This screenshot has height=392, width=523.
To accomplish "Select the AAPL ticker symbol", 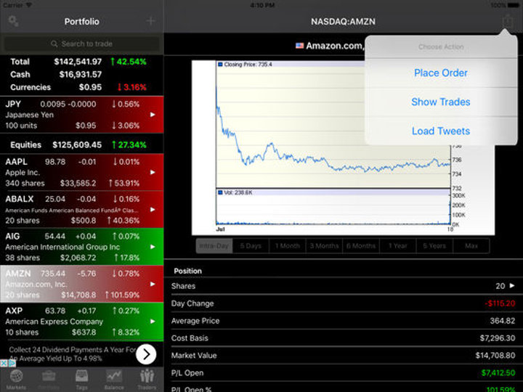I will pos(16,162).
